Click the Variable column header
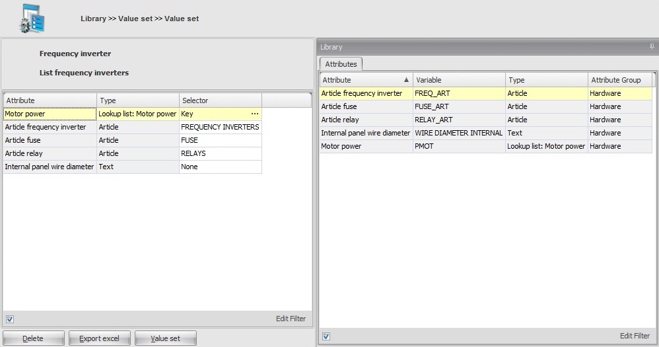The width and height of the screenshot is (659, 347). click(459, 80)
